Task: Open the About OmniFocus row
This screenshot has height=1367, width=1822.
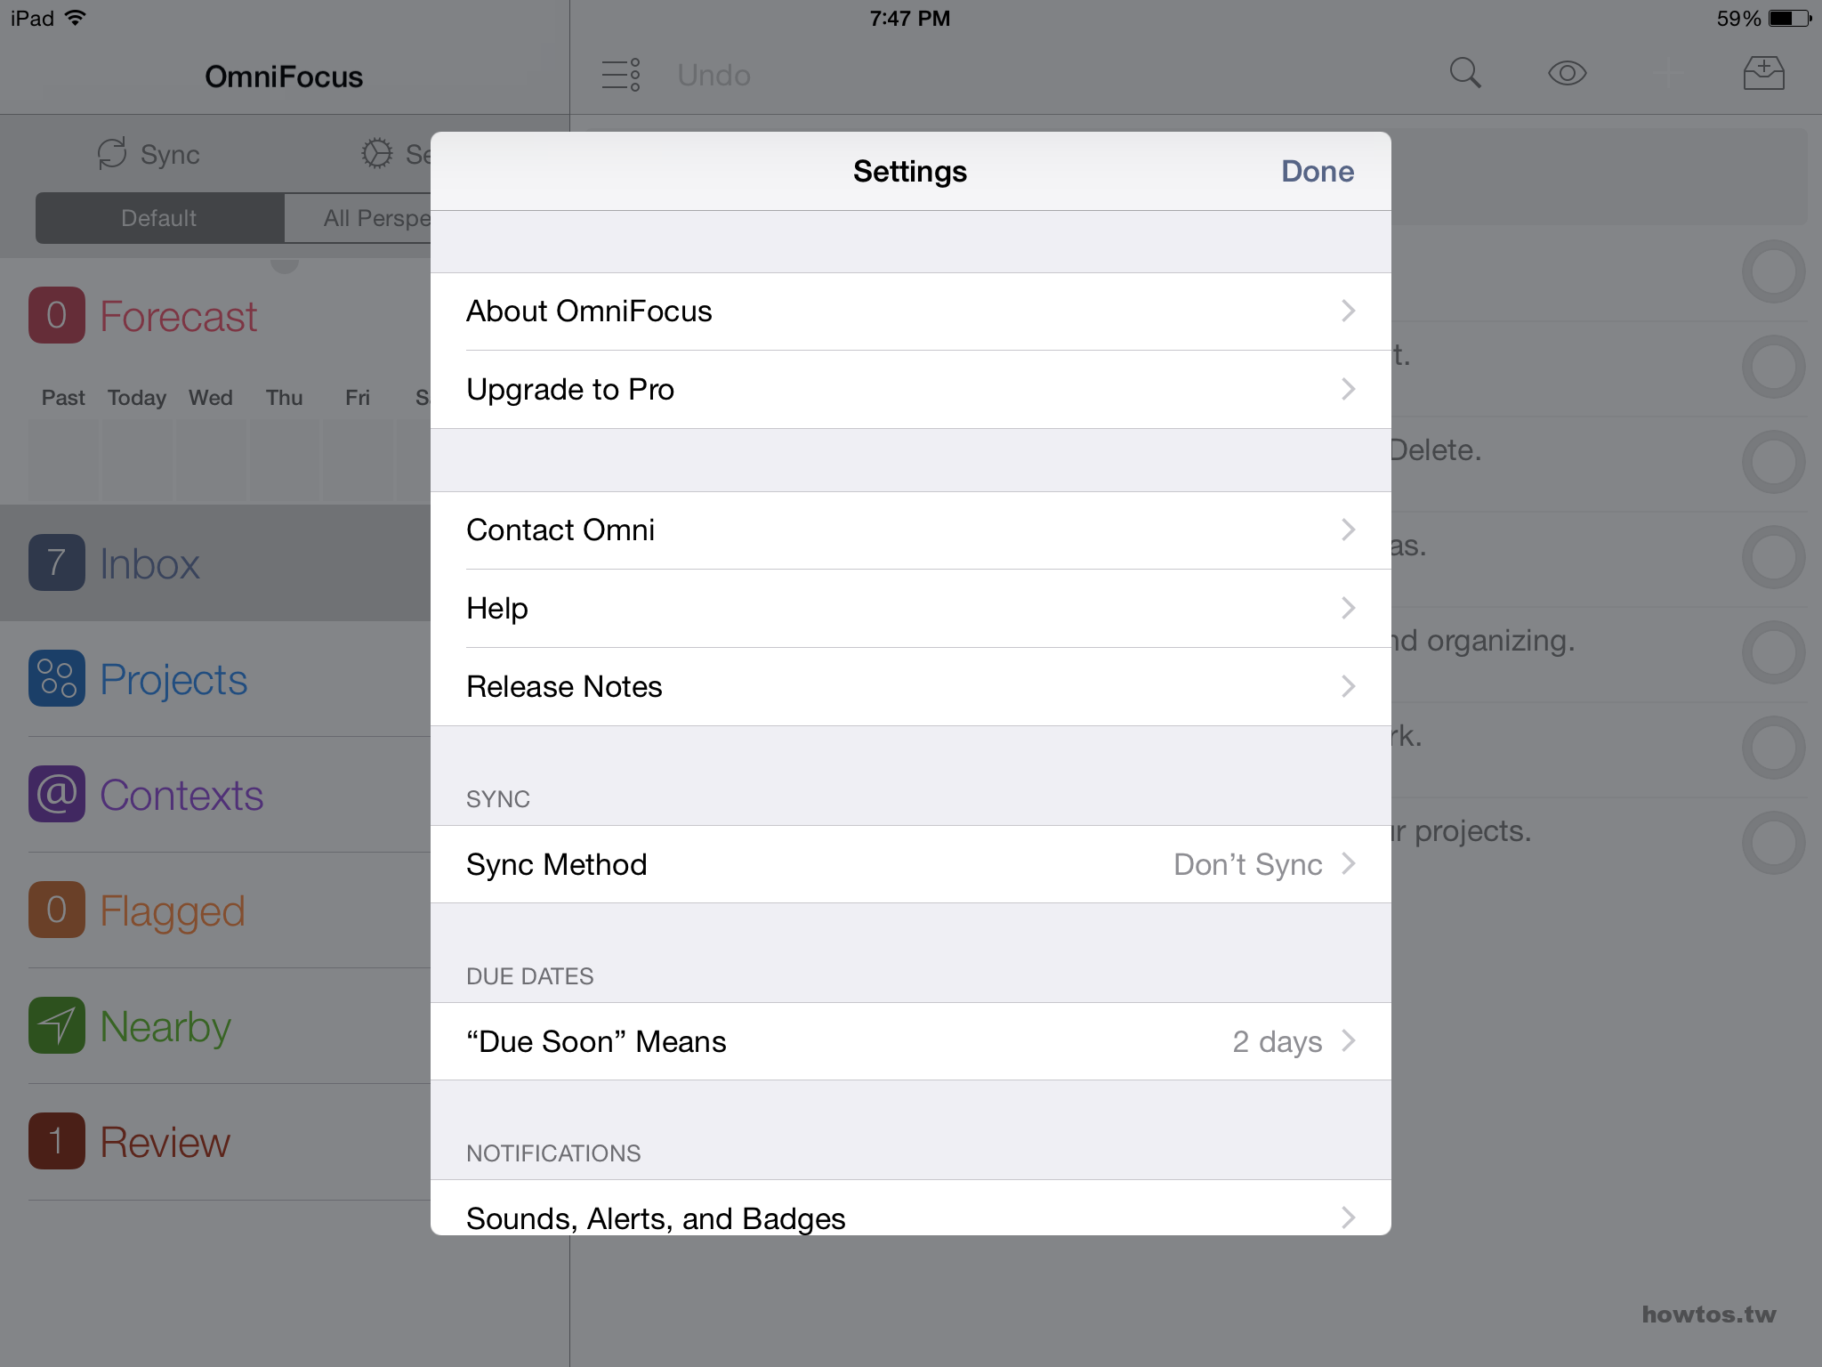Action: (911, 311)
